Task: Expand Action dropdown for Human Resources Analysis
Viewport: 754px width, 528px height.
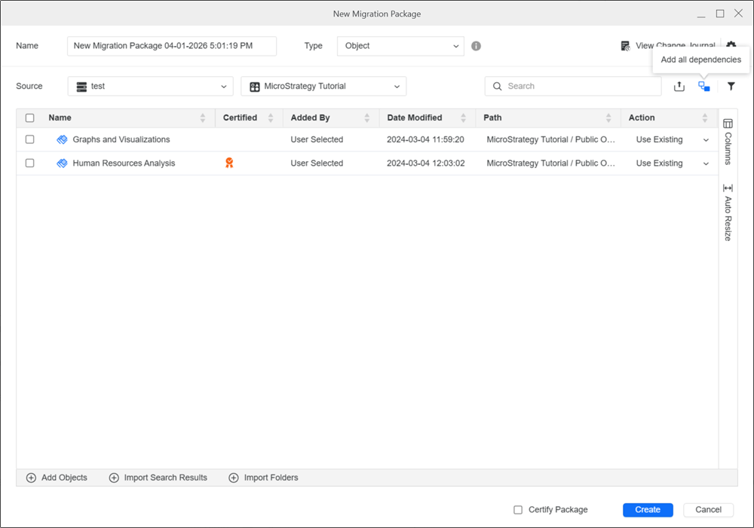Action: click(706, 163)
